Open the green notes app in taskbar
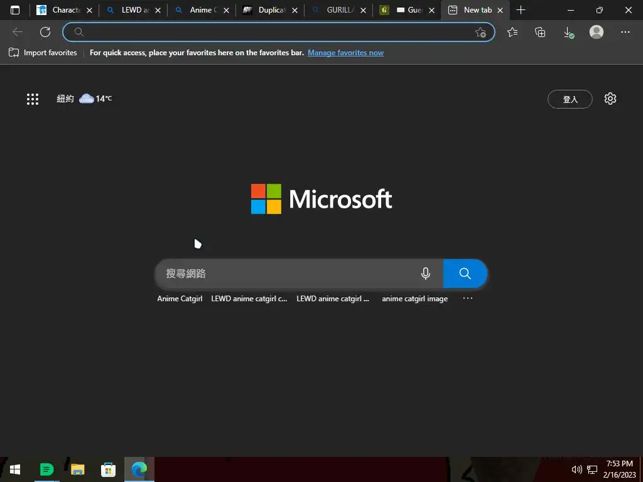Image resolution: width=643 pixels, height=482 pixels. pos(46,469)
